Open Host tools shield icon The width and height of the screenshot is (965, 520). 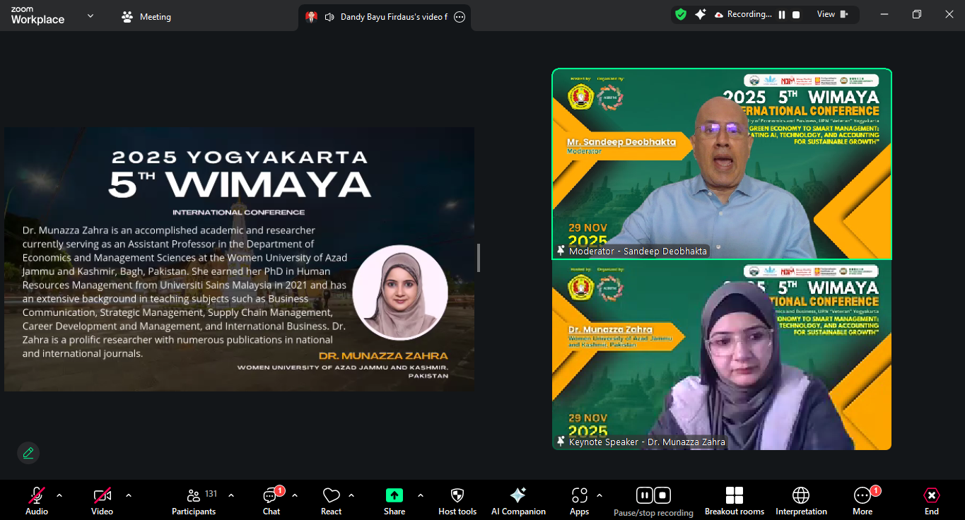coord(457,501)
